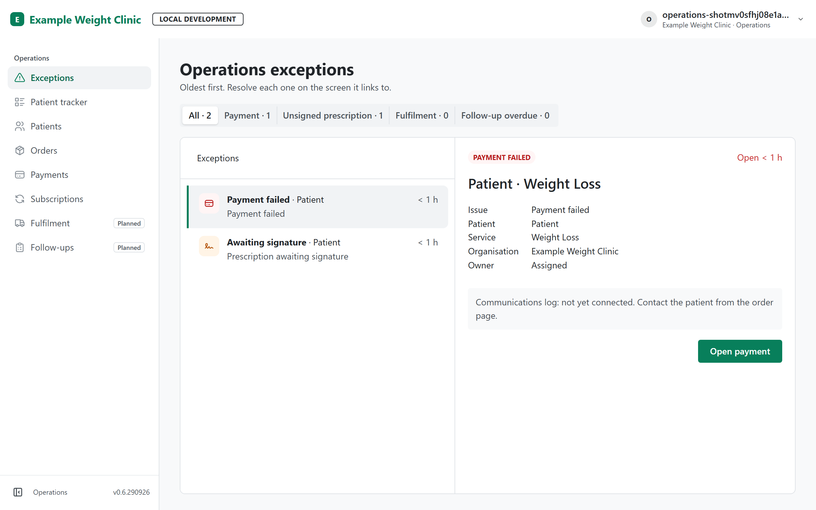Screen dimensions: 816x510
Task: Select the Awaiting signature exception row
Action: point(317,249)
